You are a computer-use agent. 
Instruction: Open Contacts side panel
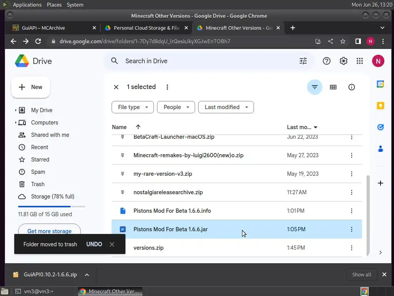click(x=380, y=149)
